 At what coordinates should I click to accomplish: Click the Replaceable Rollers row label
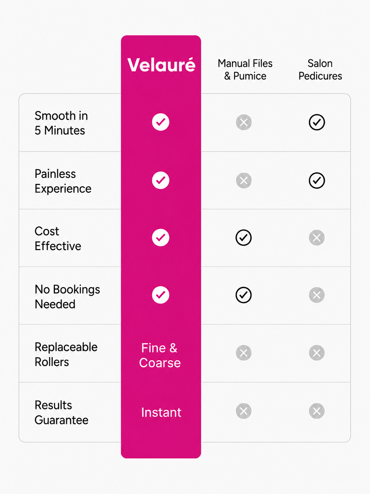pos(66,354)
